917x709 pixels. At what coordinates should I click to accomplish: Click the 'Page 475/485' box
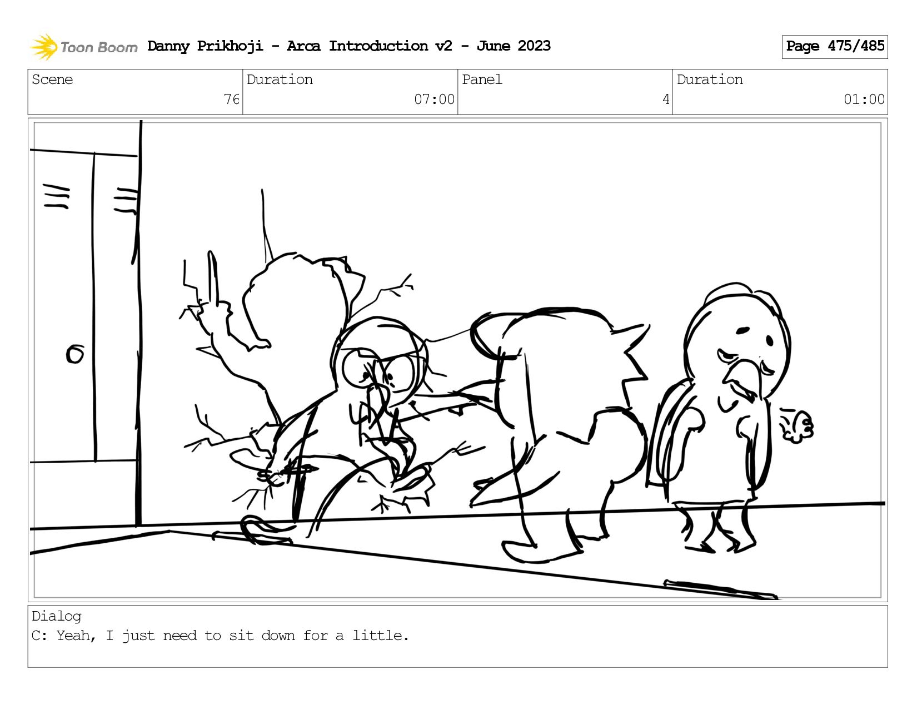coord(835,47)
